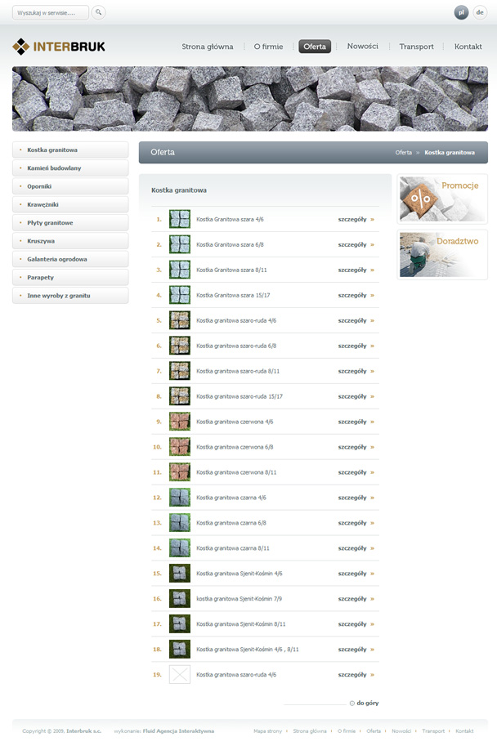Image resolution: width=497 pixels, height=755 pixels.
Task: Click the search magnifier icon
Action: [98, 12]
